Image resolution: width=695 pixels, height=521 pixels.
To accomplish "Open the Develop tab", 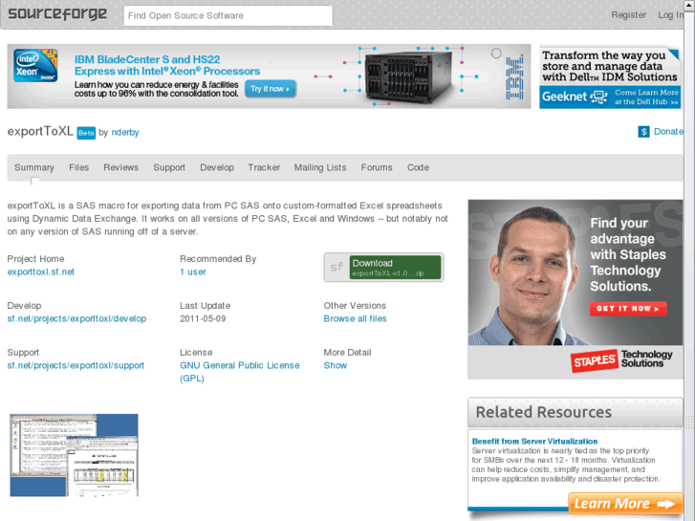I will 217,167.
